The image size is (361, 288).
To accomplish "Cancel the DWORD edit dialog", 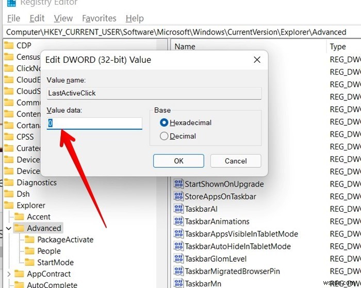I will [236, 161].
